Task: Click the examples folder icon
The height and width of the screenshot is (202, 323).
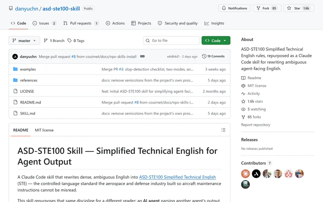Action: click(x=15, y=69)
